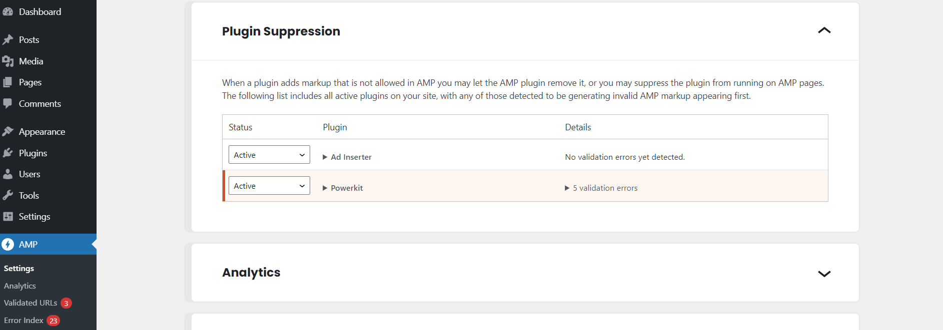Click the Pages icon in sidebar

[8, 82]
